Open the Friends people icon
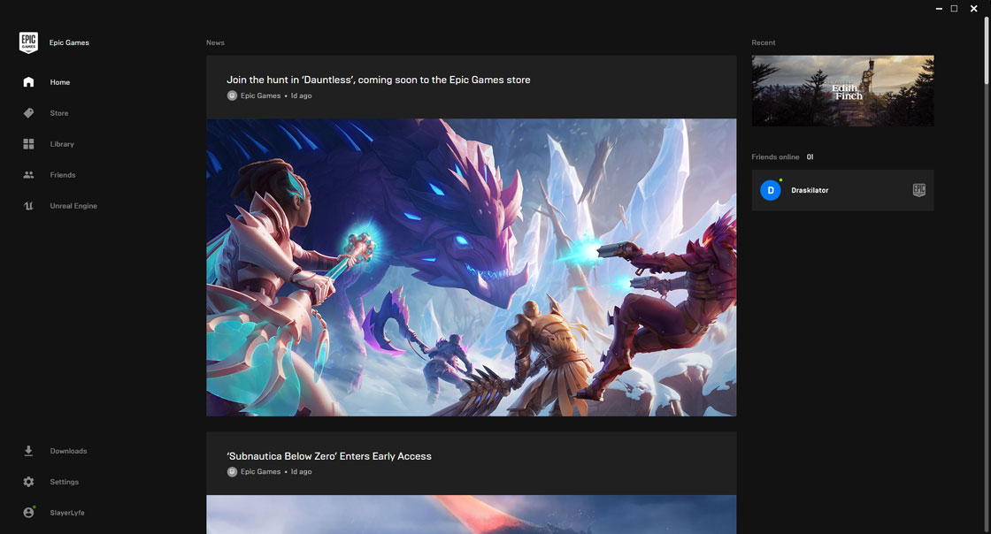The image size is (991, 534). coord(28,175)
